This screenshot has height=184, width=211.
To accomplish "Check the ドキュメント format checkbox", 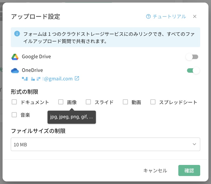I will click(14, 102).
